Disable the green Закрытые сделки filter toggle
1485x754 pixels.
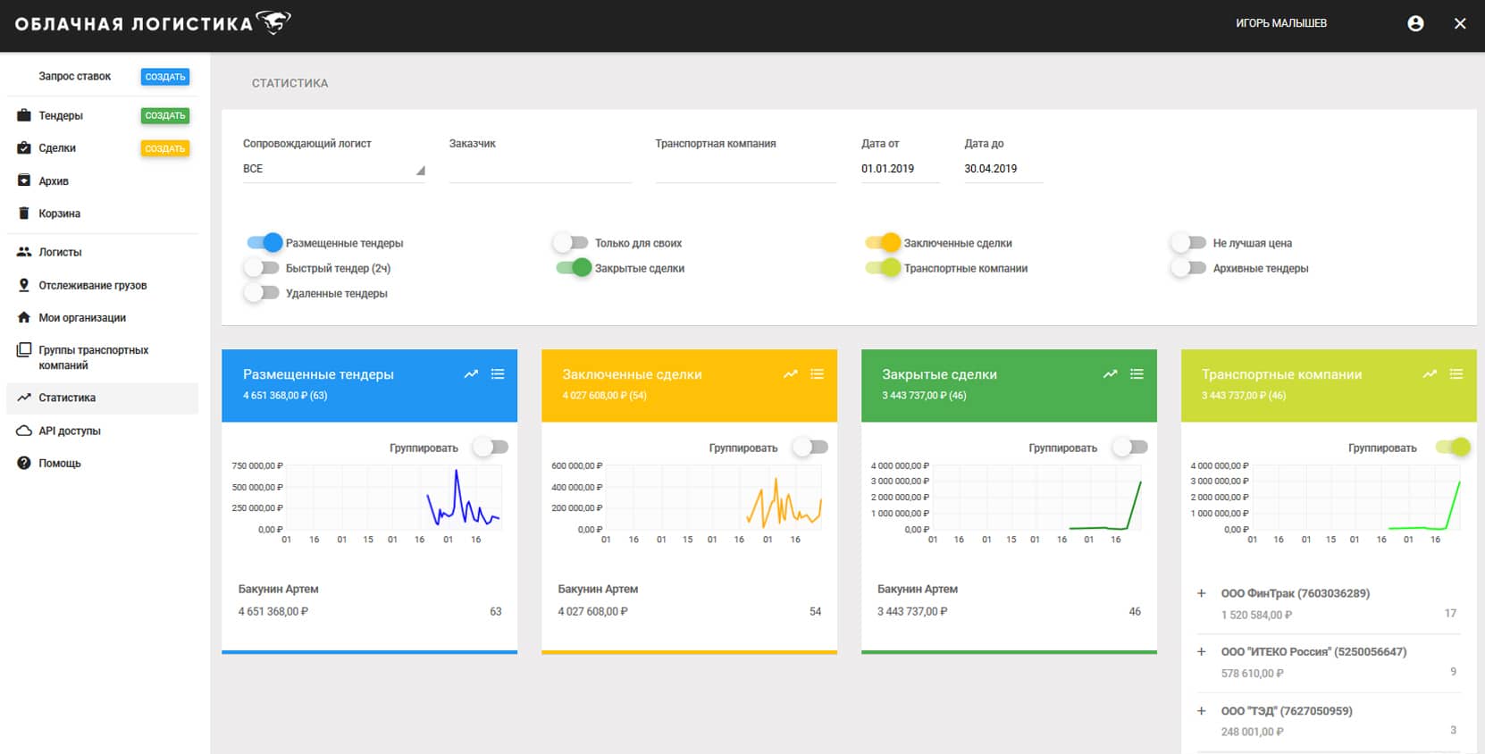point(574,267)
